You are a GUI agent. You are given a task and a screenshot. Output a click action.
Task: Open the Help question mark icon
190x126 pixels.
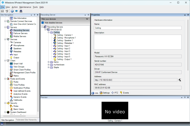click(x=12, y=11)
